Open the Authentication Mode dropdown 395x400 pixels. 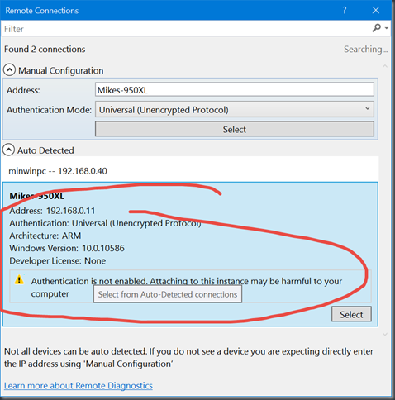235,109
